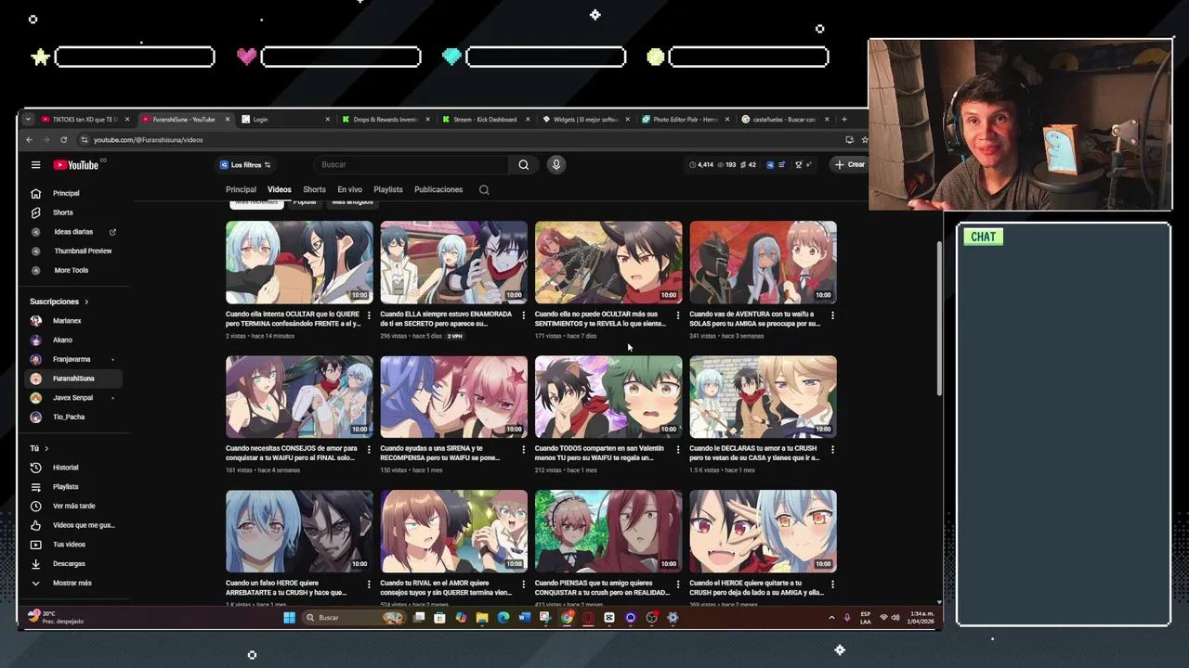Switch to the Publicaciones tab
This screenshot has width=1189, height=668.
(x=438, y=189)
